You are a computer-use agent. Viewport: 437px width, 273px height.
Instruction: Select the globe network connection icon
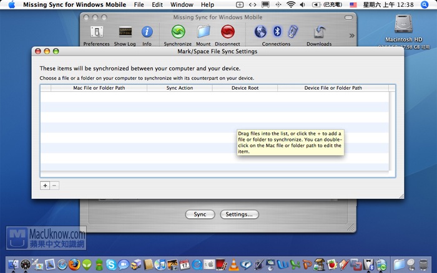click(260, 31)
